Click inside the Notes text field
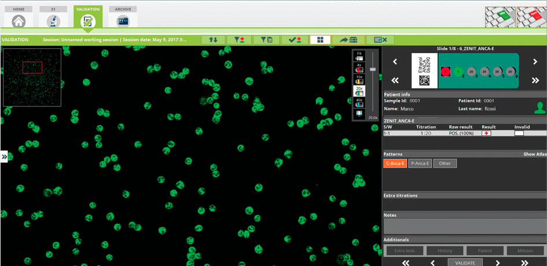 click(x=463, y=226)
